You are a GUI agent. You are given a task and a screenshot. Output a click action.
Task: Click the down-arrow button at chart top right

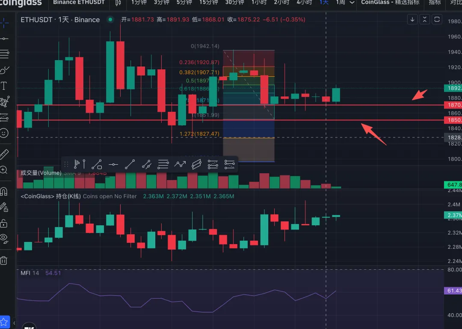click(x=412, y=19)
